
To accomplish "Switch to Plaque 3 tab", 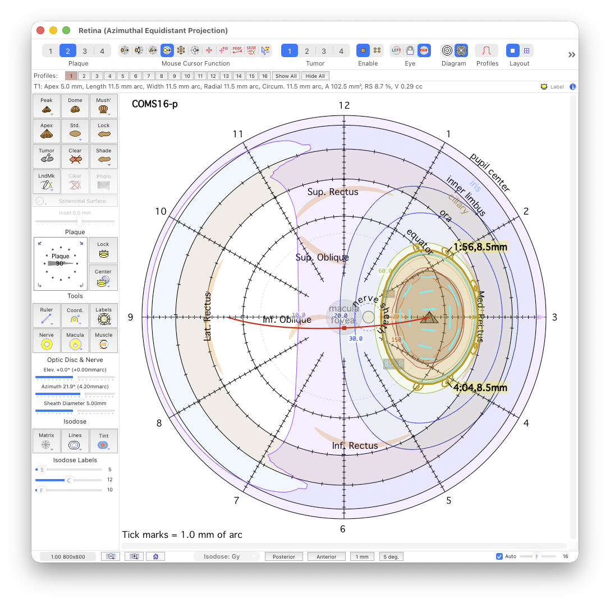I will tap(85, 51).
